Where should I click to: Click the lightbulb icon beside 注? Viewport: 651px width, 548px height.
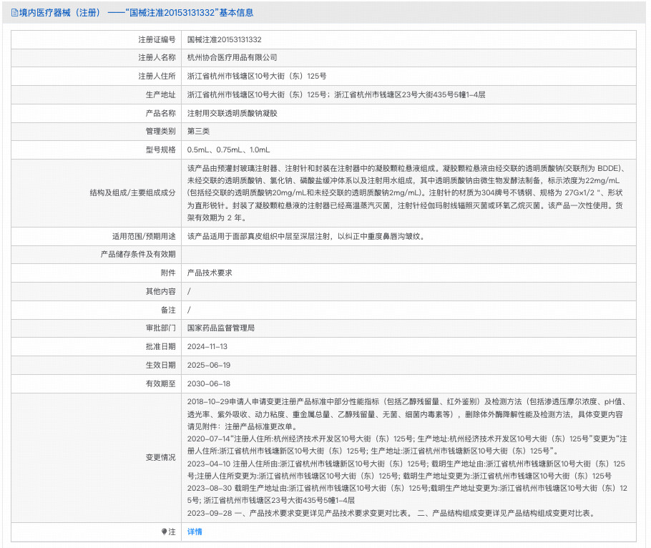pos(165,532)
